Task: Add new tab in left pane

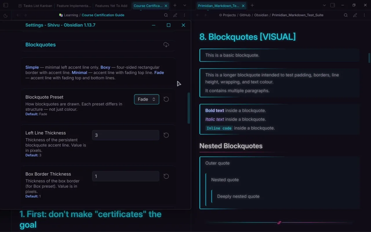Action: 175,5
